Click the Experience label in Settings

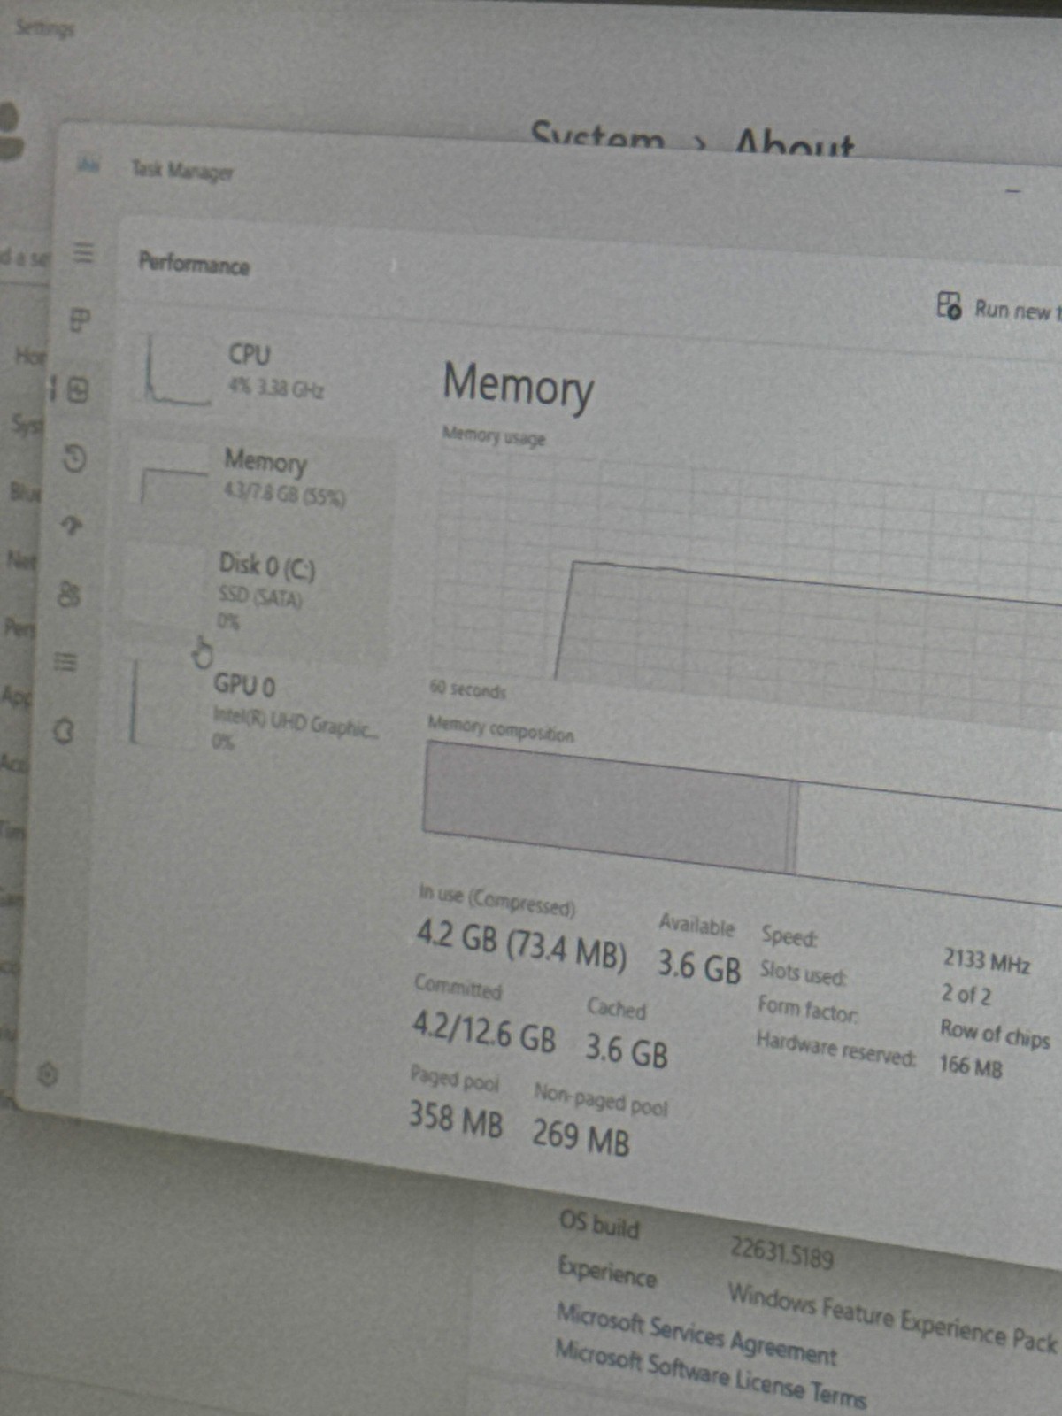click(x=607, y=1272)
